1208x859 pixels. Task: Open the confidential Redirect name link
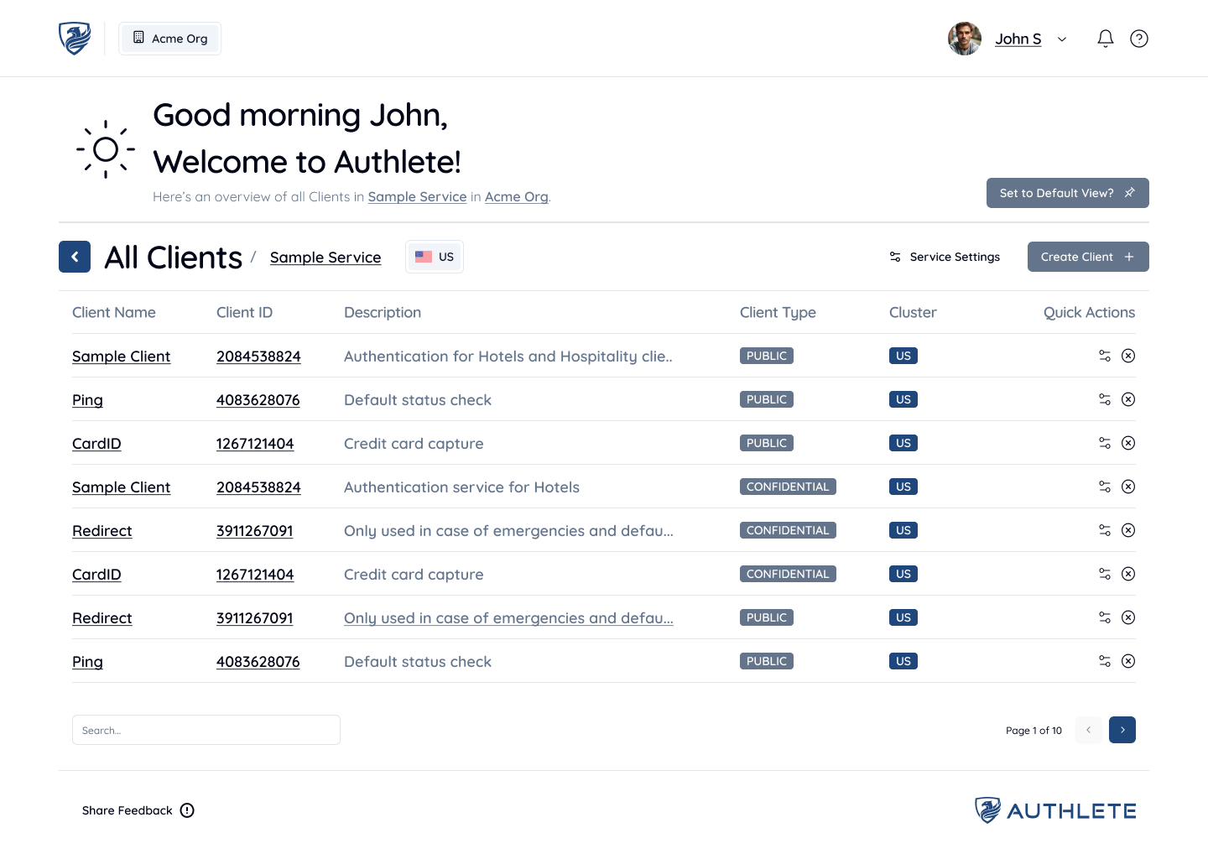pos(102,531)
